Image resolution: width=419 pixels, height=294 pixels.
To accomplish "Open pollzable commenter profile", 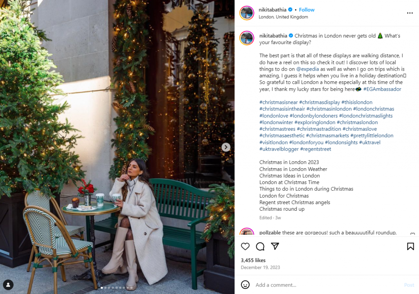I will [270, 232].
